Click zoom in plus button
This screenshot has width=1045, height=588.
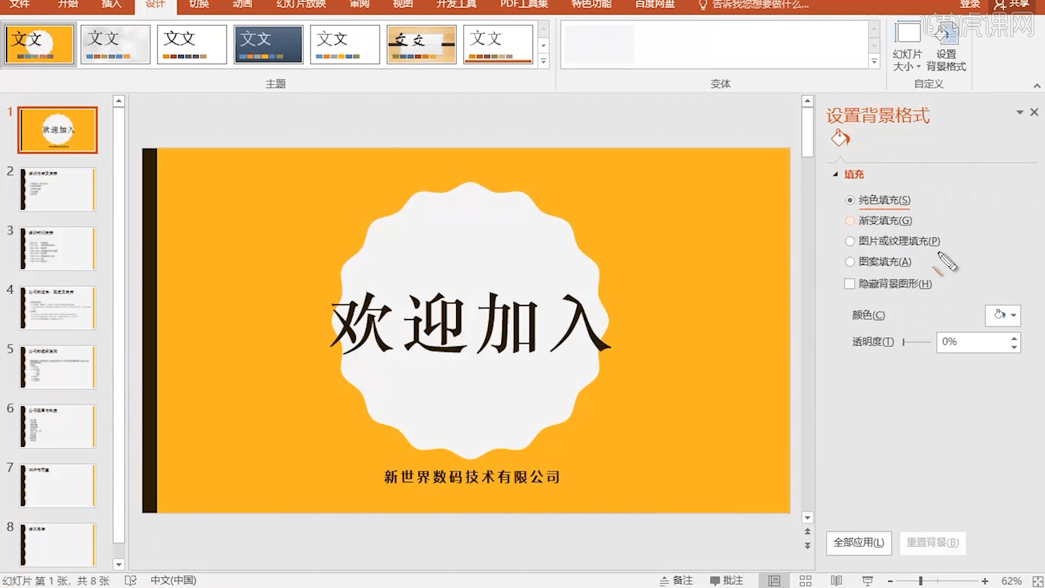click(985, 581)
